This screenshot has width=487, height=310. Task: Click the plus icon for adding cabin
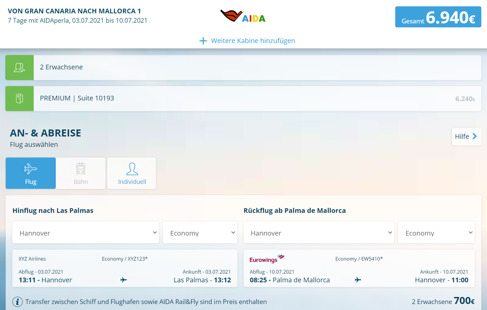(203, 41)
